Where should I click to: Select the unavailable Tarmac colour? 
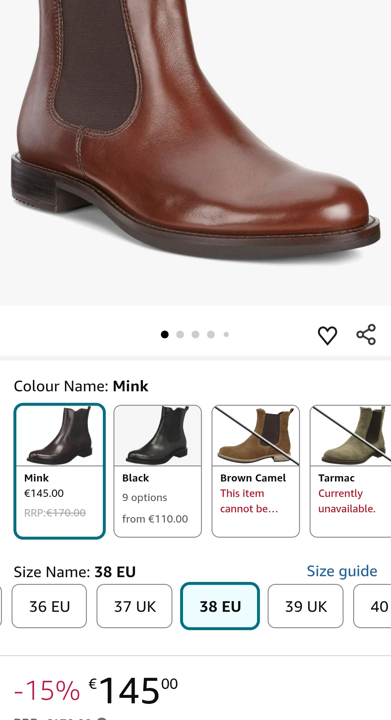(x=351, y=471)
